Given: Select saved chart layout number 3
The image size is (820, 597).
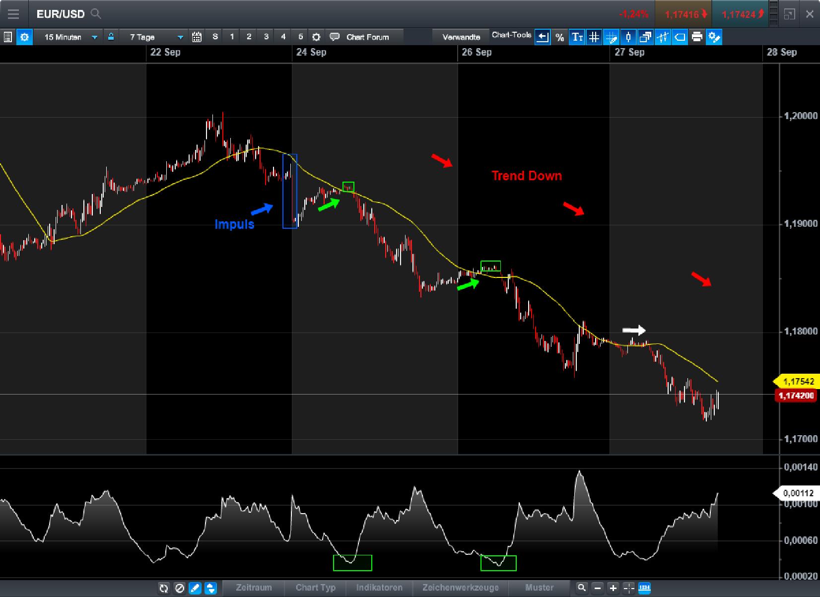Looking at the screenshot, I should point(266,37).
